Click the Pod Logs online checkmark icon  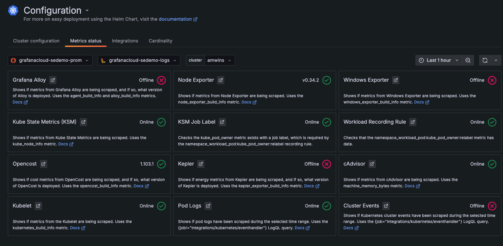tap(326, 206)
